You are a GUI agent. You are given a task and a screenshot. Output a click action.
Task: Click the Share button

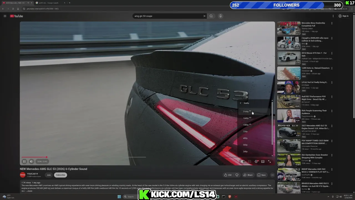tap(248, 175)
